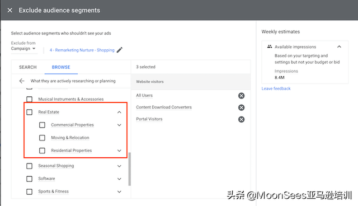Click the Content Download Converters label

pyautogui.click(x=164, y=107)
